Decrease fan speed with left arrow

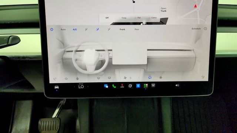click(x=120, y=78)
